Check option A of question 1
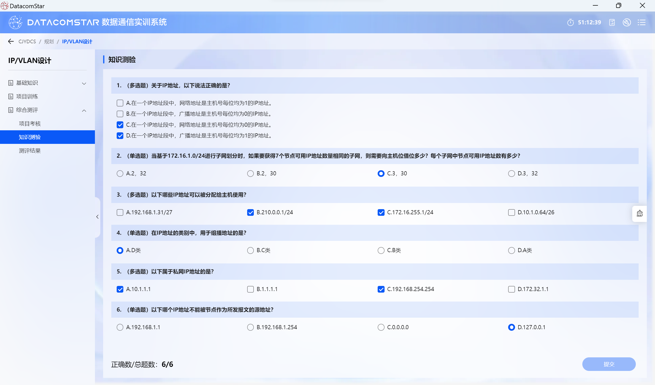Image resolution: width=655 pixels, height=385 pixels. 120,103
